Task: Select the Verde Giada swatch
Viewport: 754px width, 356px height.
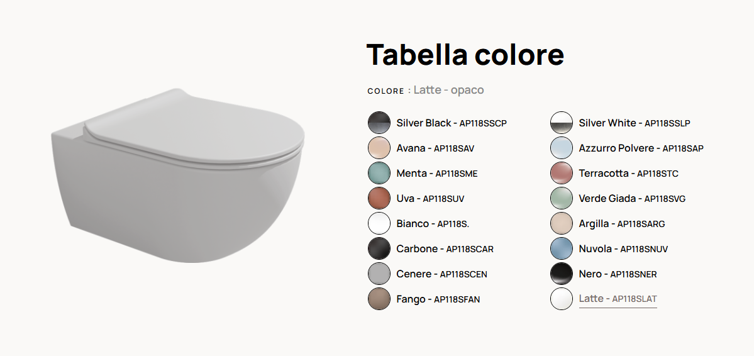Action: pyautogui.click(x=562, y=198)
